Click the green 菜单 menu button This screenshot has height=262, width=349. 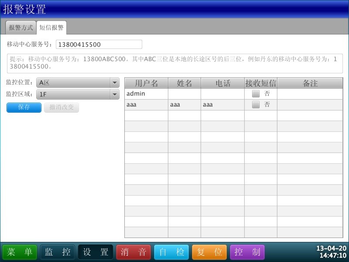pyautogui.click(x=20, y=252)
